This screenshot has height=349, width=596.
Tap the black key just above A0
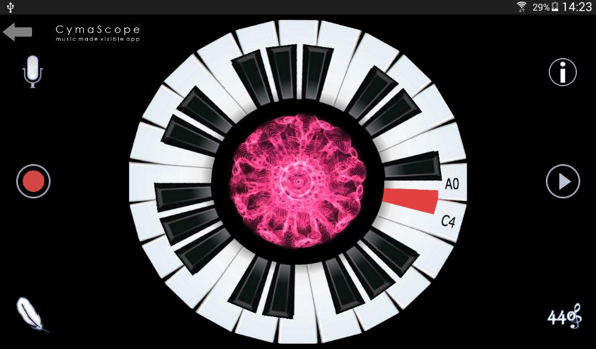[x=413, y=166]
